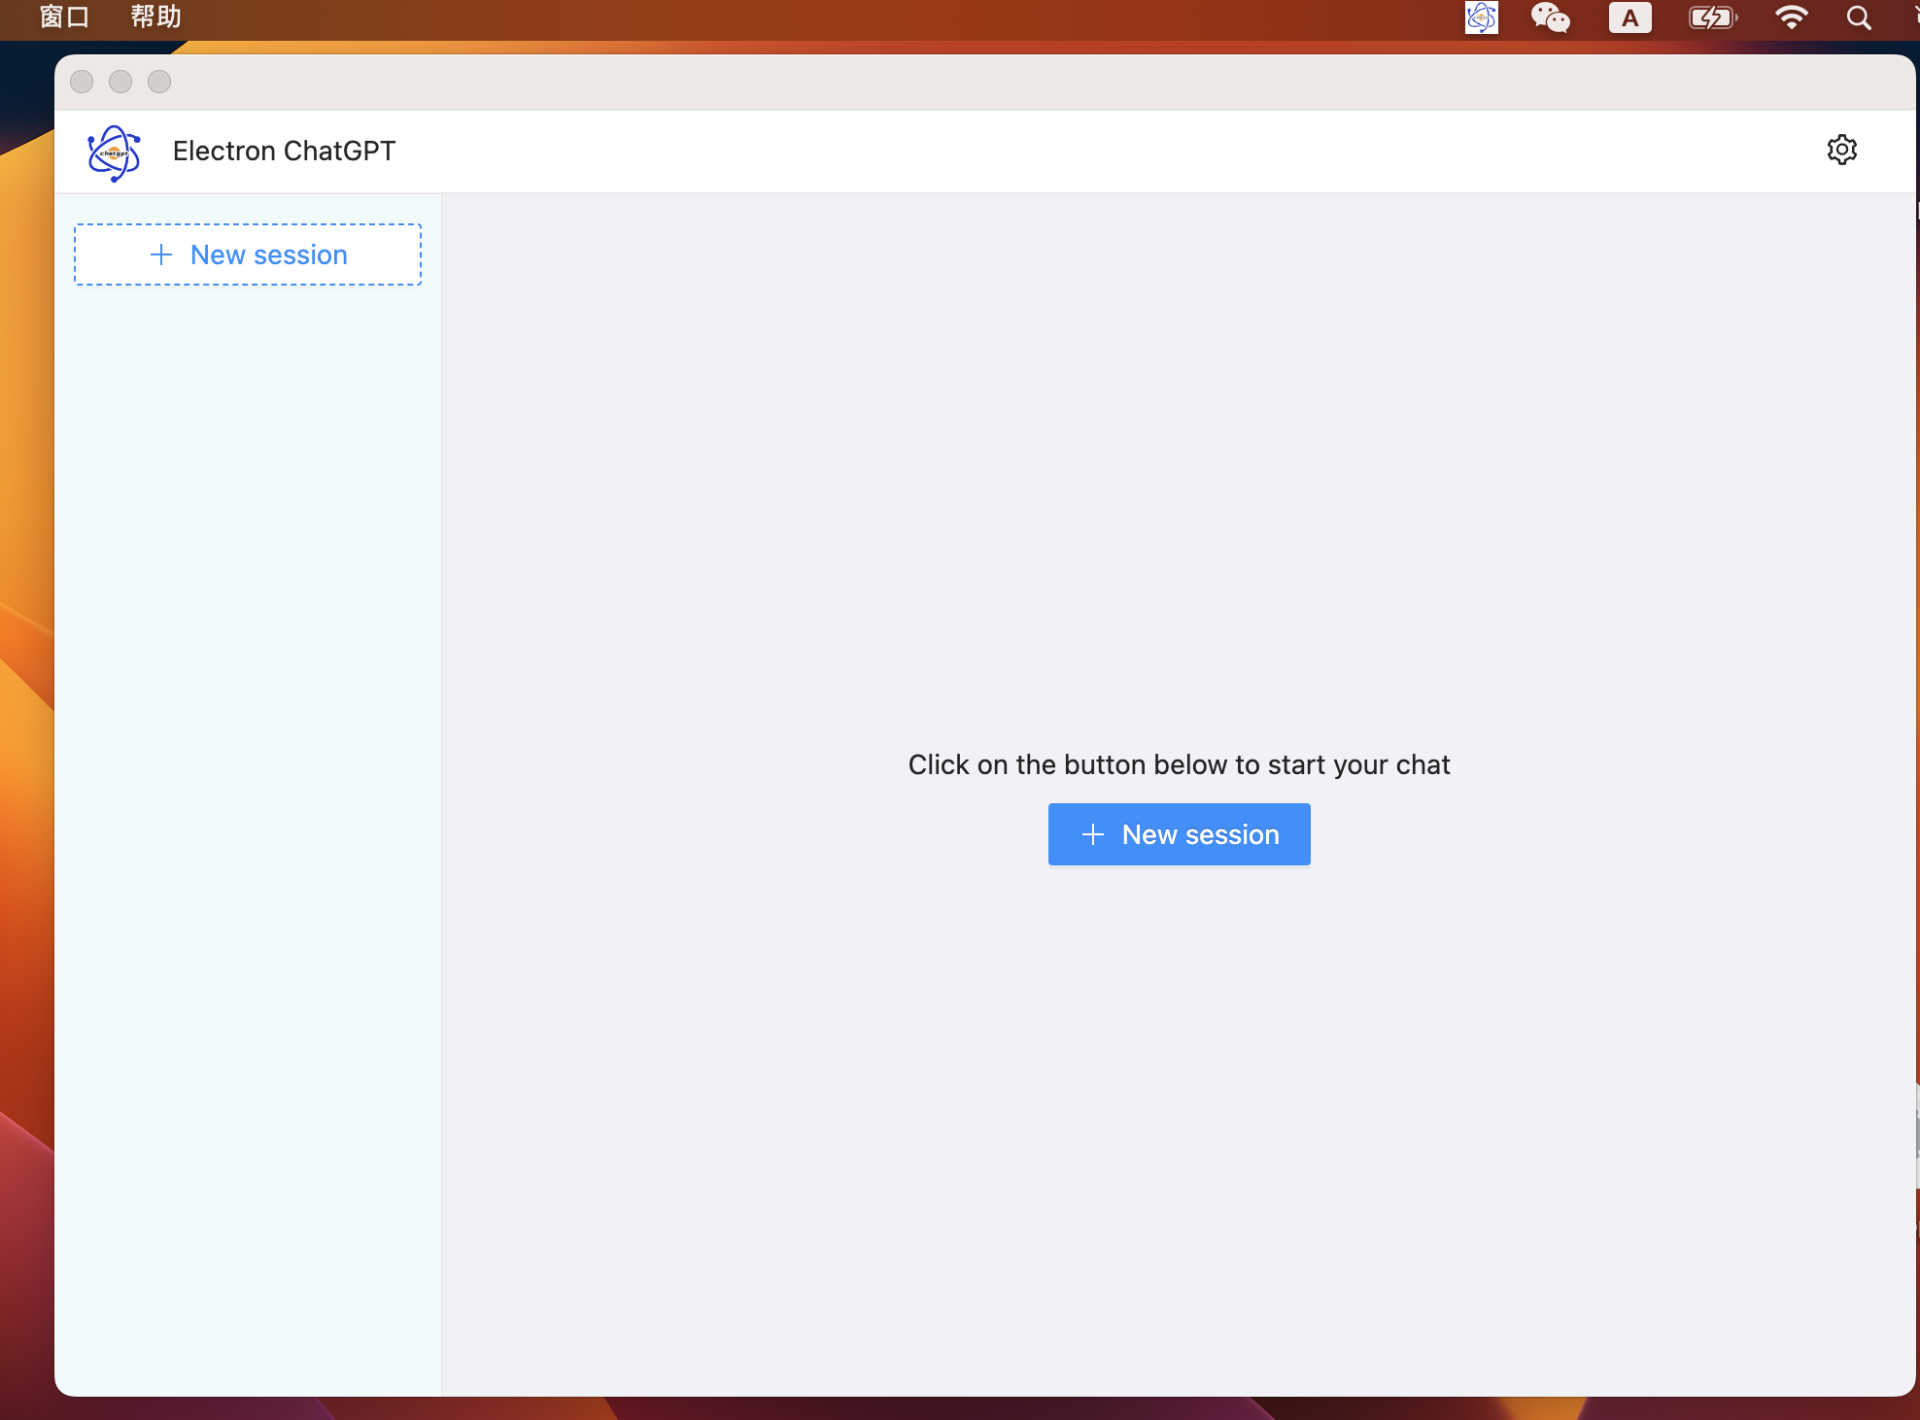Show battery status in menu bar
This screenshot has height=1420, width=1920.
tap(1712, 17)
